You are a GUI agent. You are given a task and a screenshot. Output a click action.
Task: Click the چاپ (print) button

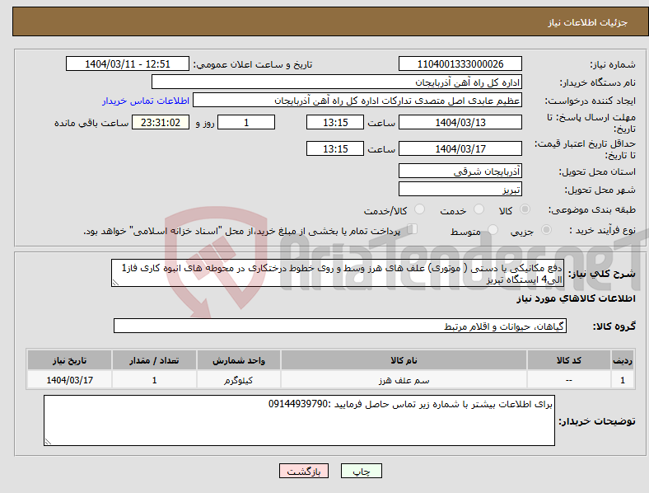click(x=361, y=471)
